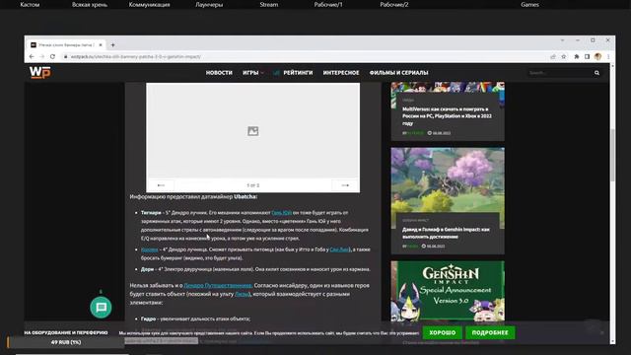Open the tab search chevron
This screenshot has height=355, width=631.
tap(563, 40)
